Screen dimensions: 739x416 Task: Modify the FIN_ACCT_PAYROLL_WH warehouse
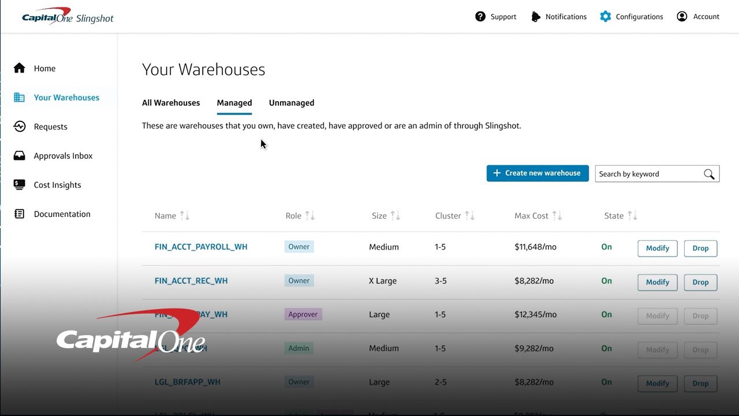[658, 248]
